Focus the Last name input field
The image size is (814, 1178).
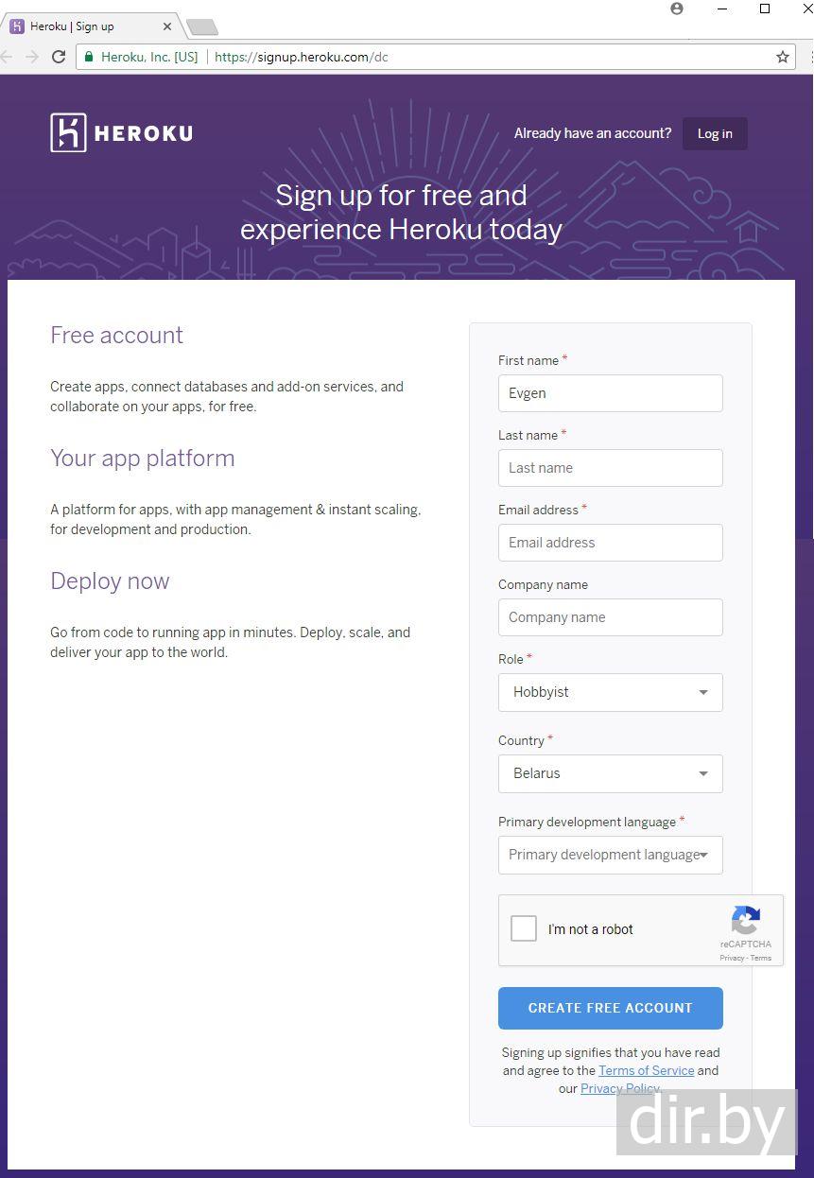pos(611,468)
